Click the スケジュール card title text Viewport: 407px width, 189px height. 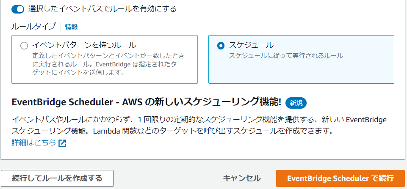251,45
